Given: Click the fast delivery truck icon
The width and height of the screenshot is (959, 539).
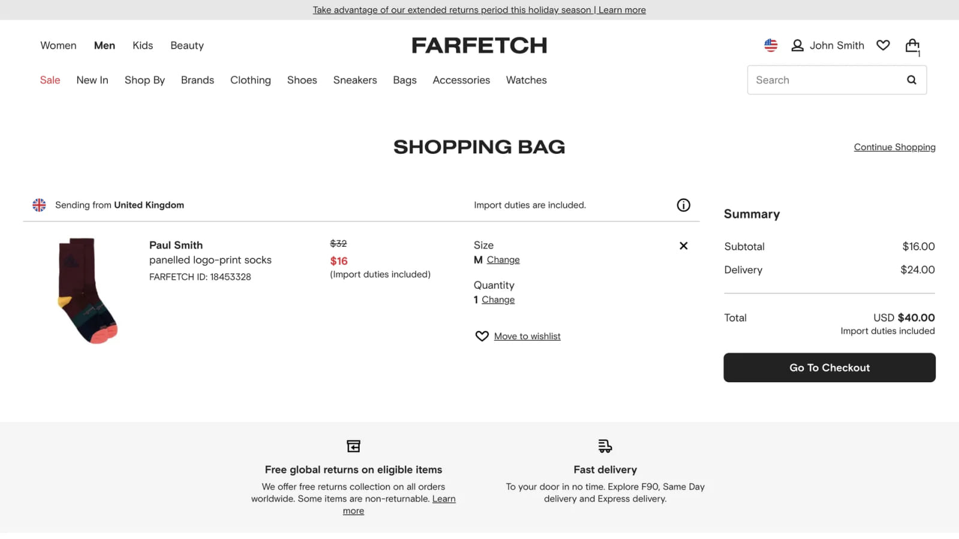Looking at the screenshot, I should click(x=605, y=446).
